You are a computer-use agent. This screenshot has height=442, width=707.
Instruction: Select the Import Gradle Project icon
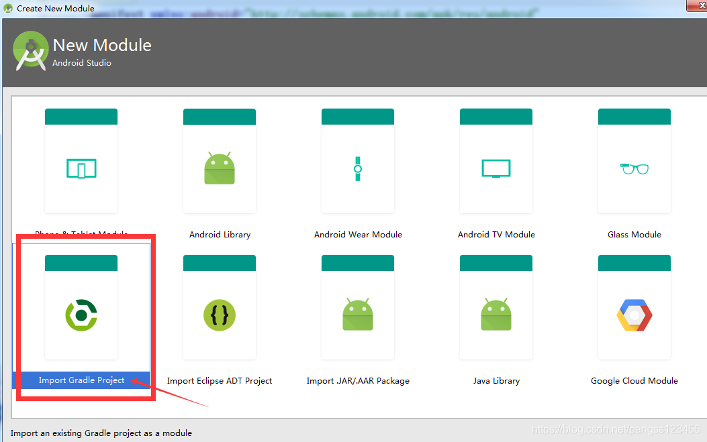81,315
